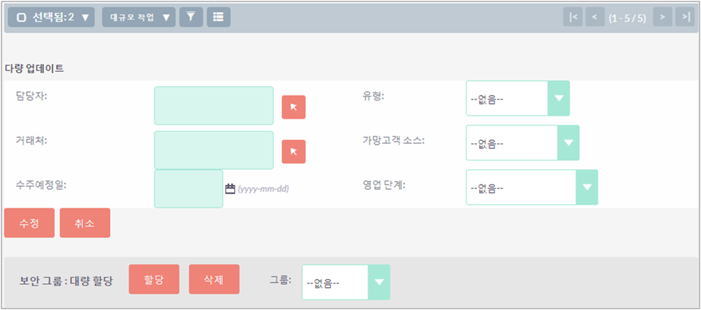Screen dimensions: 701x310
Task: Jump to last page of results
Action: 685,17
